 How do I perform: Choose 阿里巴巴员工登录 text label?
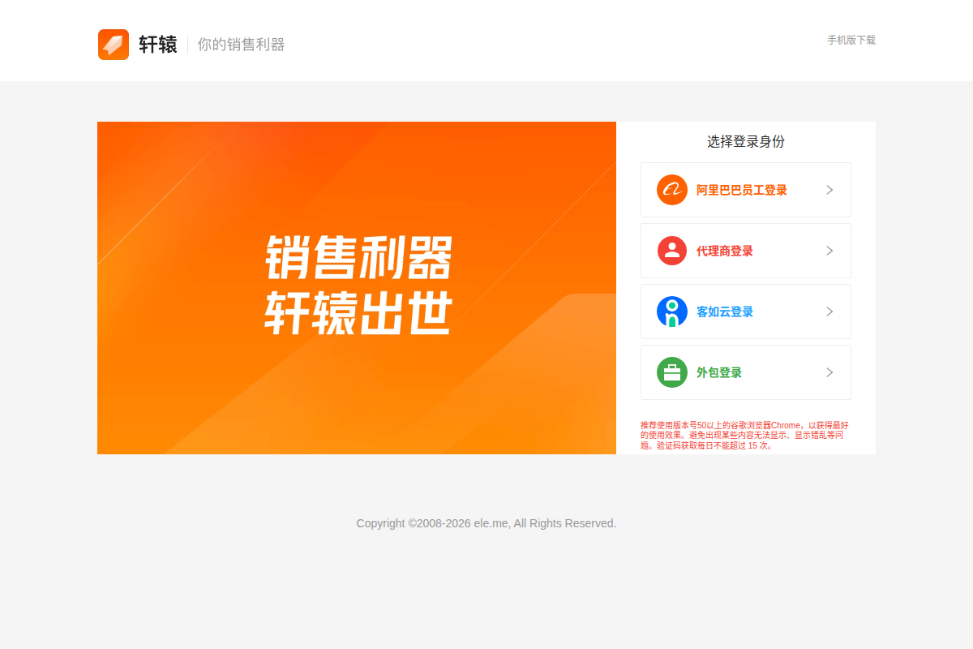[x=742, y=190]
